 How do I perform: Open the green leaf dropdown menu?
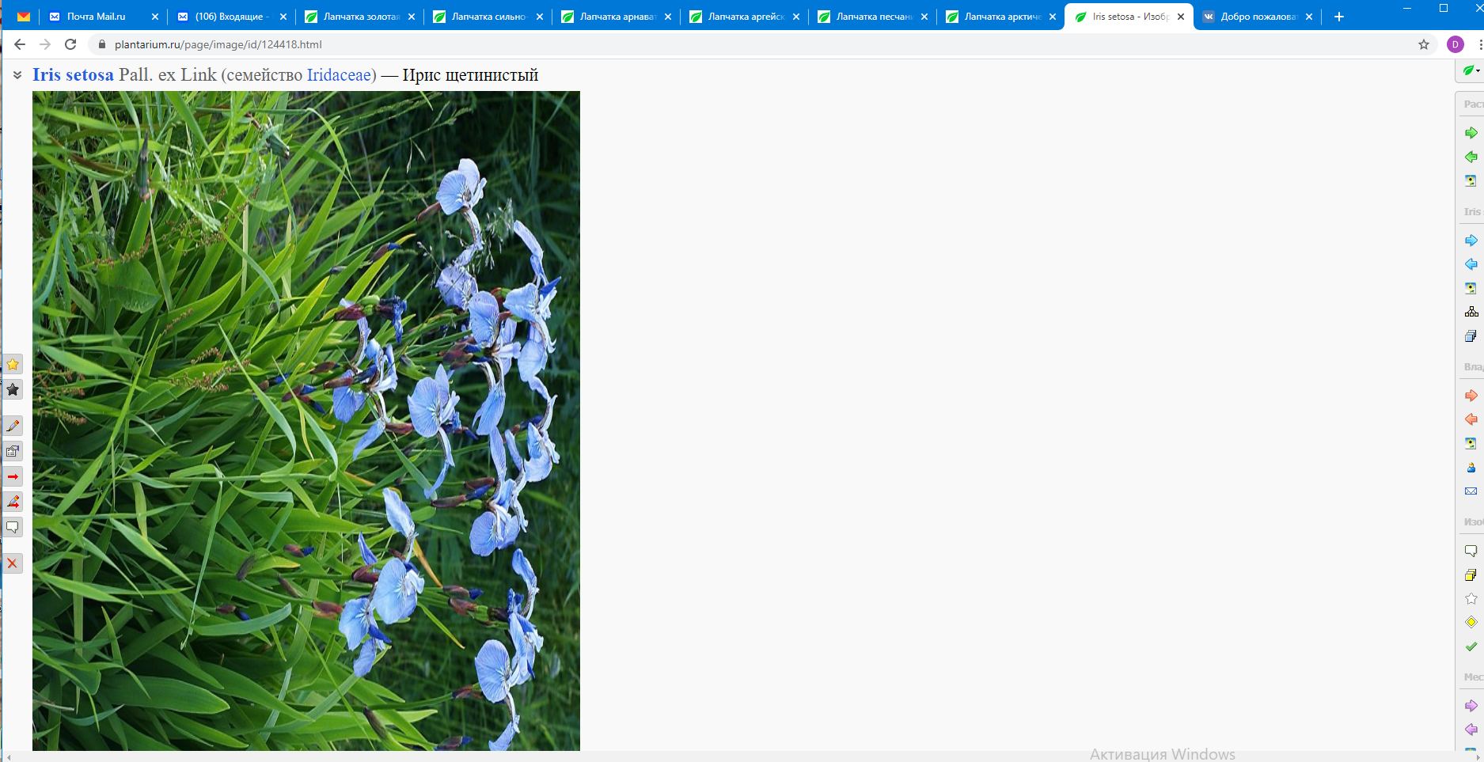(x=1471, y=70)
